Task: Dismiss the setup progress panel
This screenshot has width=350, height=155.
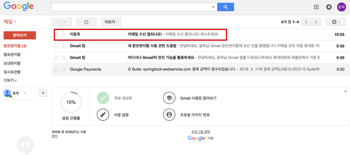Action: point(346,92)
